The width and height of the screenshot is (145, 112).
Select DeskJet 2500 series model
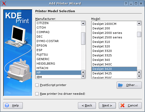tap(114, 37)
